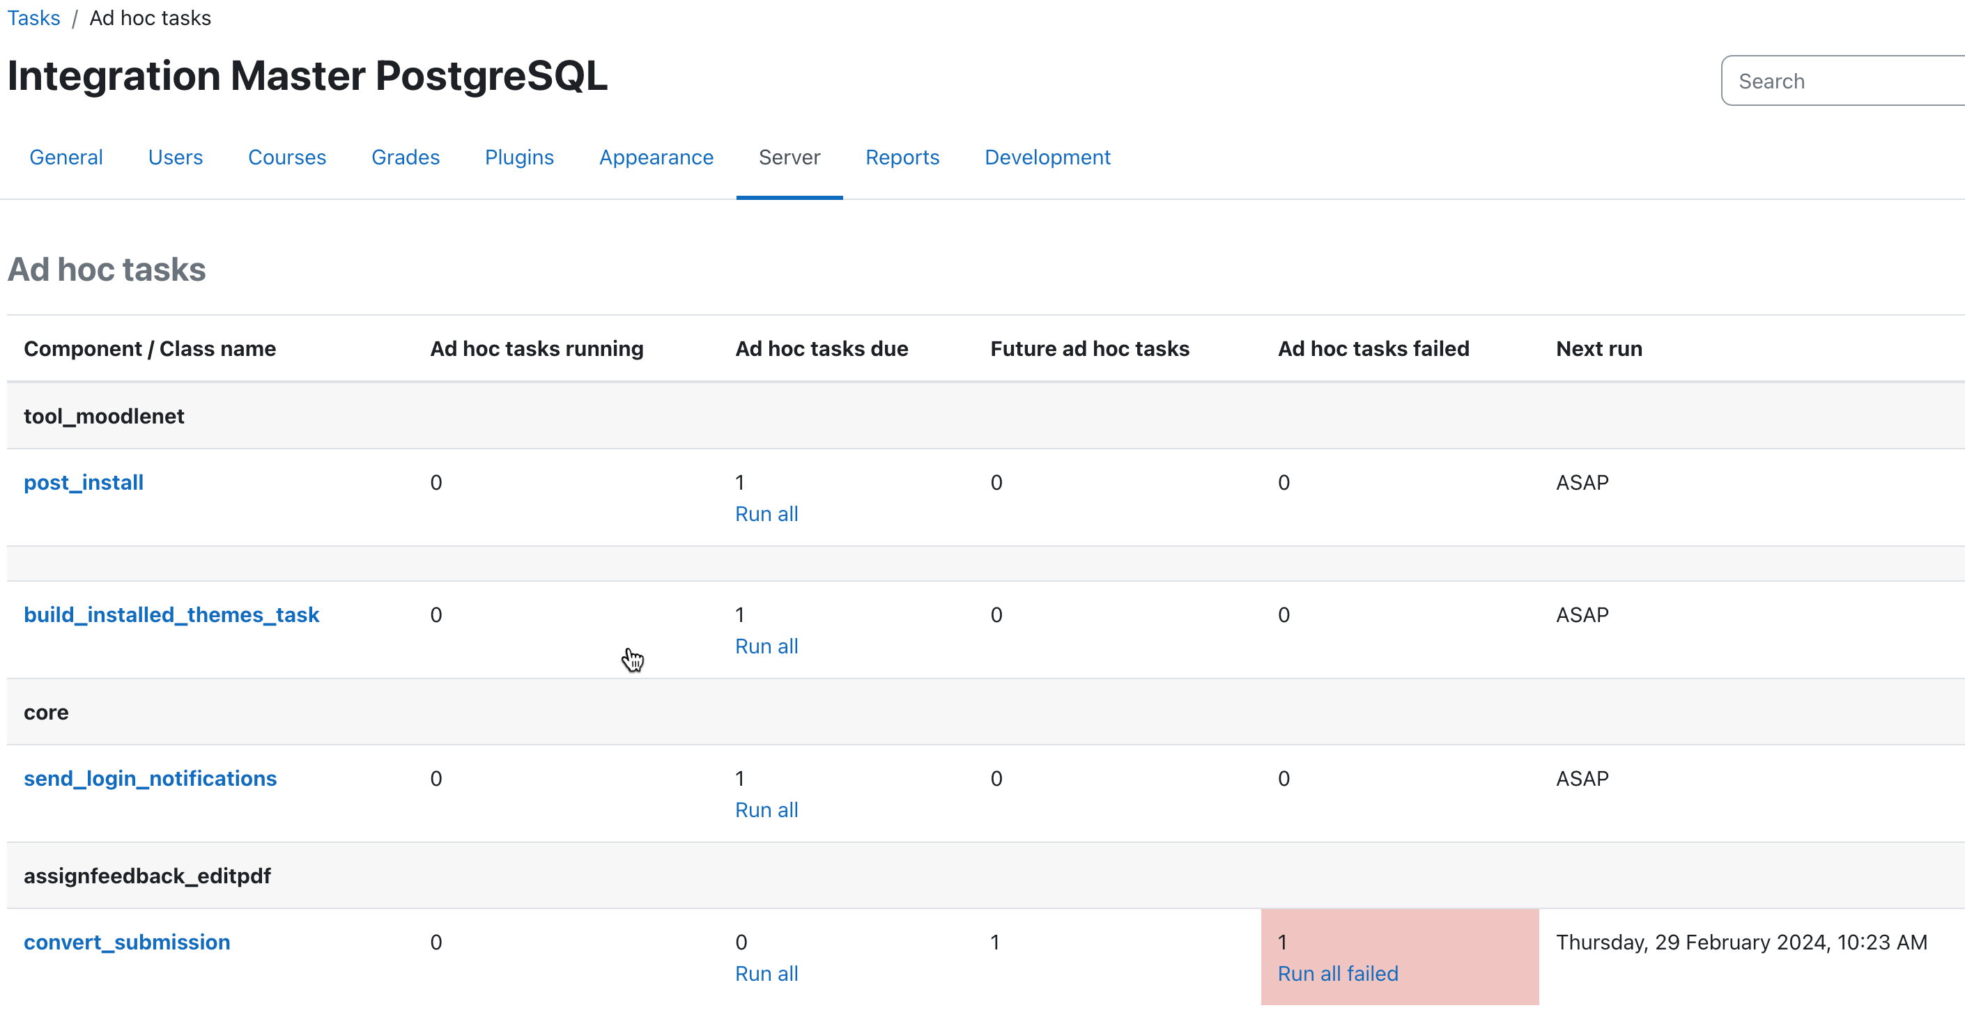Switch to the Appearance tab
1965x1024 pixels.
pos(656,157)
